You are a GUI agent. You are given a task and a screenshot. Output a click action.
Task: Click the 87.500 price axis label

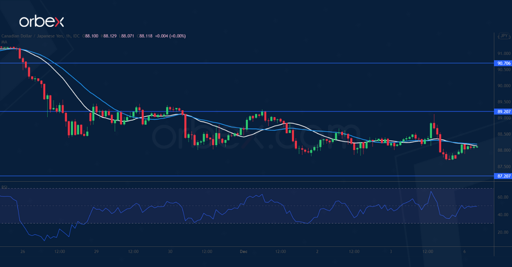[503, 167]
